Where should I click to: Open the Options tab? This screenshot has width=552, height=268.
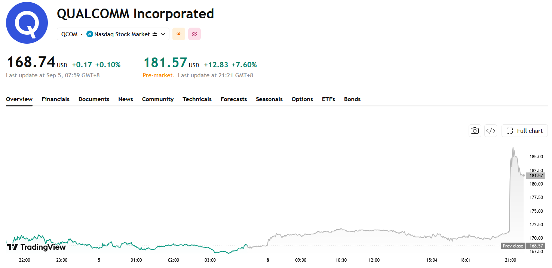point(302,99)
